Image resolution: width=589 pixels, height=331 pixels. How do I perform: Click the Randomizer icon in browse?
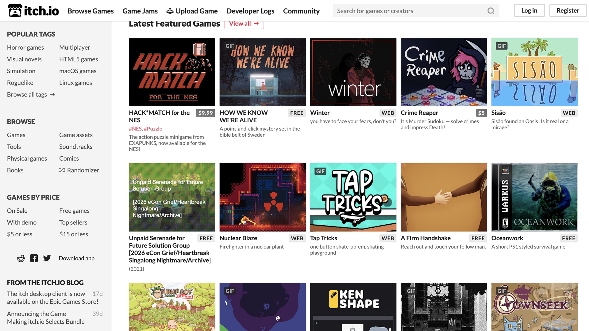pos(62,170)
